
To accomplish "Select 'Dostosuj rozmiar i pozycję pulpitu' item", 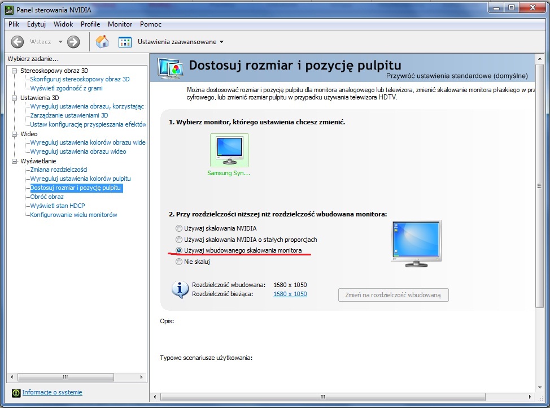I will pos(76,188).
